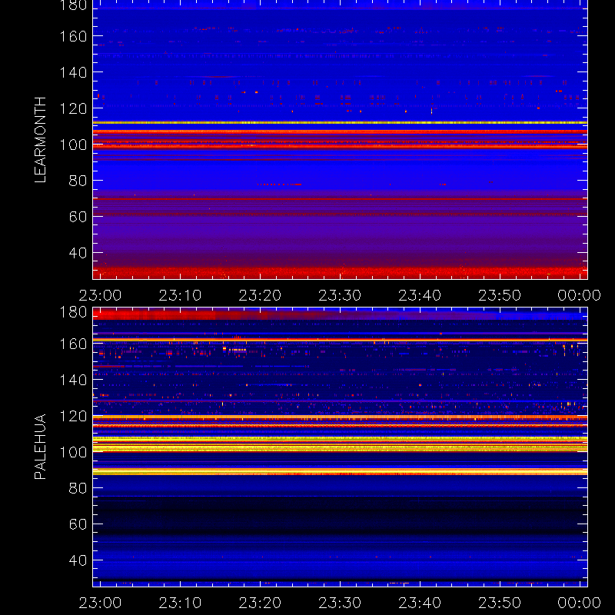Select the 120 tick label on Palehua plot

click(73, 416)
